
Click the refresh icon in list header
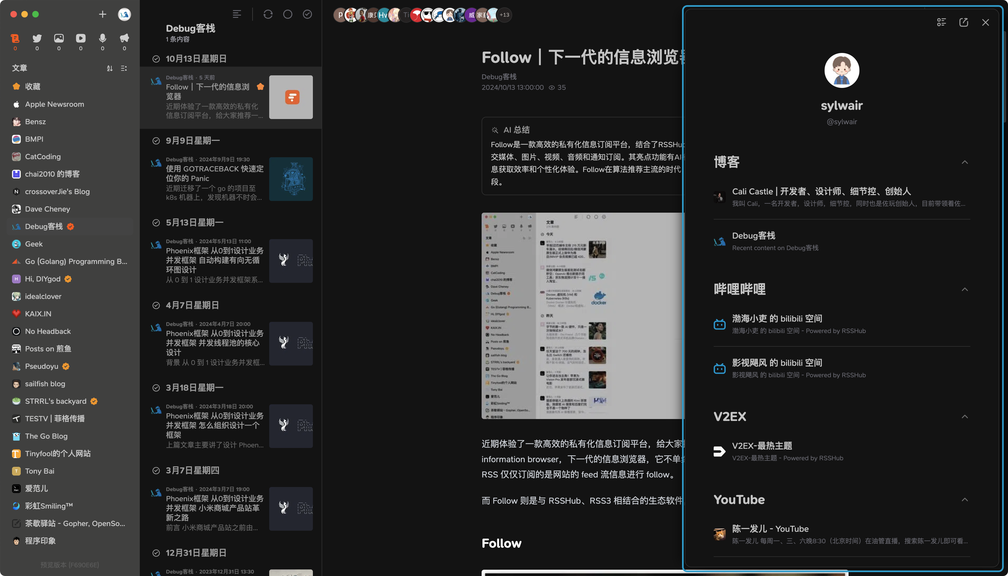pos(268,15)
